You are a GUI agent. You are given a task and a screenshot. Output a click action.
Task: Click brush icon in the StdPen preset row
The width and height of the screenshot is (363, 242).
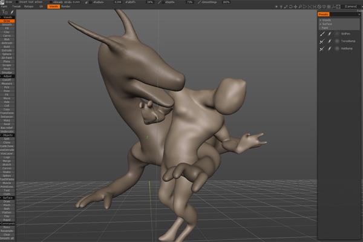pos(322,34)
